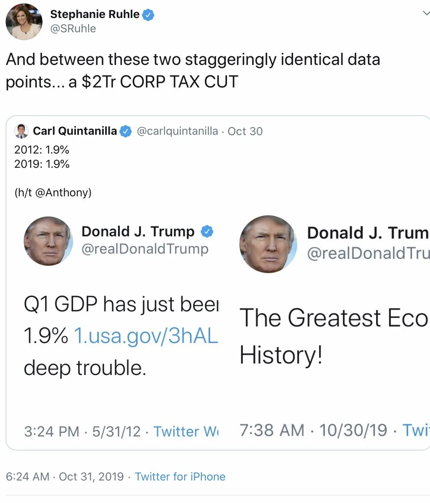Click the 6:24 AM · Oct 31, 2019 timestamp
The width and height of the screenshot is (430, 503).
pyautogui.click(x=65, y=477)
